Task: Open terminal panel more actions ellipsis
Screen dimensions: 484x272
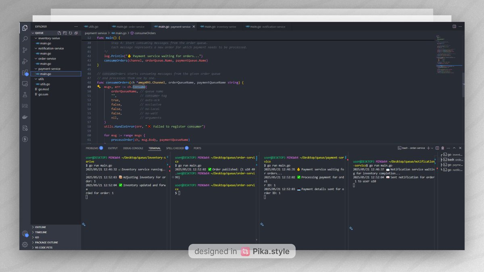Action: tap(448, 148)
